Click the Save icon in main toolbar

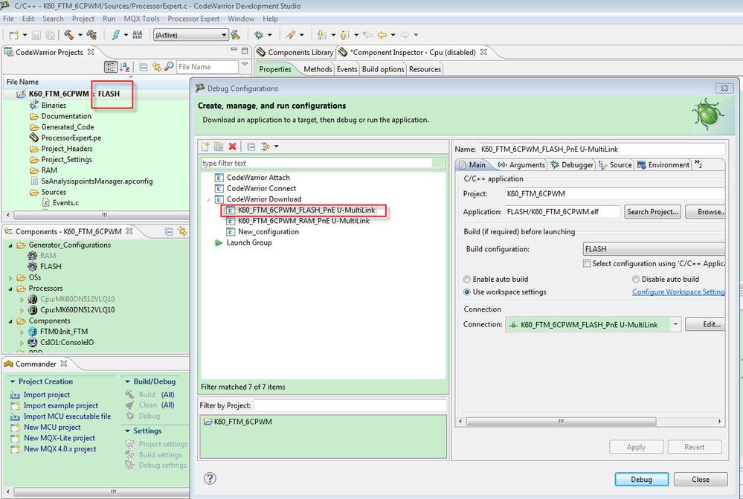[36, 35]
